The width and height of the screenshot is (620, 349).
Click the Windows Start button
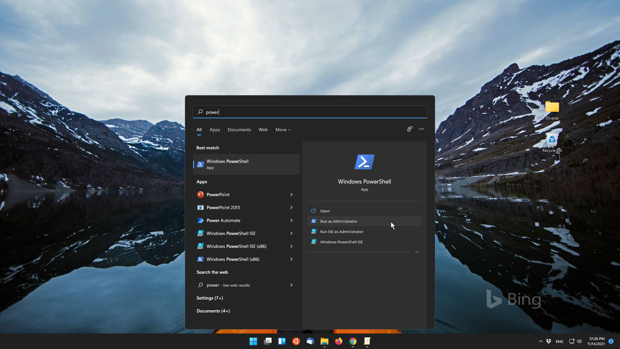click(253, 341)
